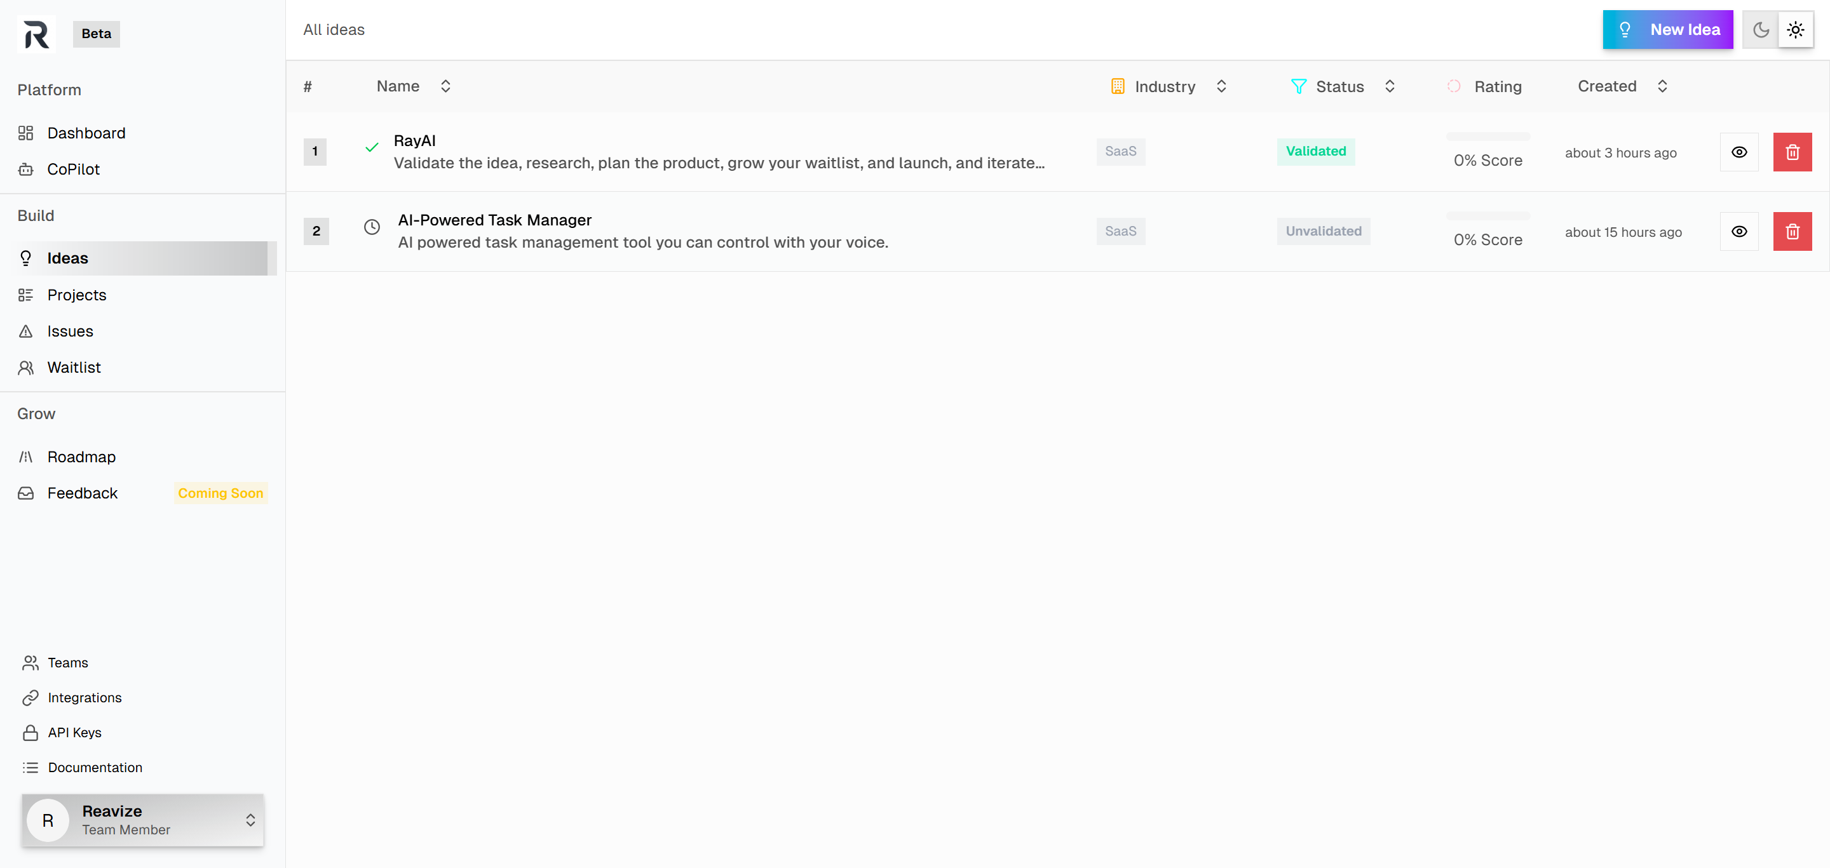Viewport: 1830px width, 868px height.
Task: Click the clock icon beside AI-Powered Task Manager
Action: pos(372,227)
